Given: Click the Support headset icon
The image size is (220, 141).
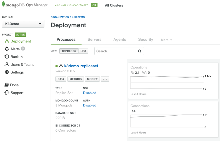Looking at the screenshot, I should (x=7, y=93).
